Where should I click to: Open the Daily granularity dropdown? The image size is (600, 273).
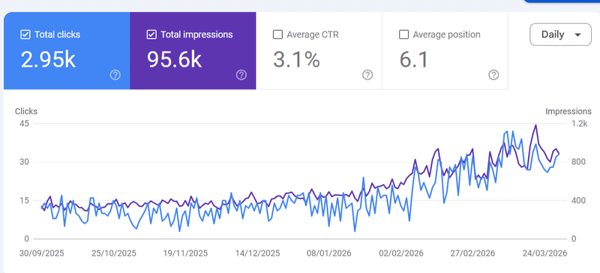(x=560, y=34)
